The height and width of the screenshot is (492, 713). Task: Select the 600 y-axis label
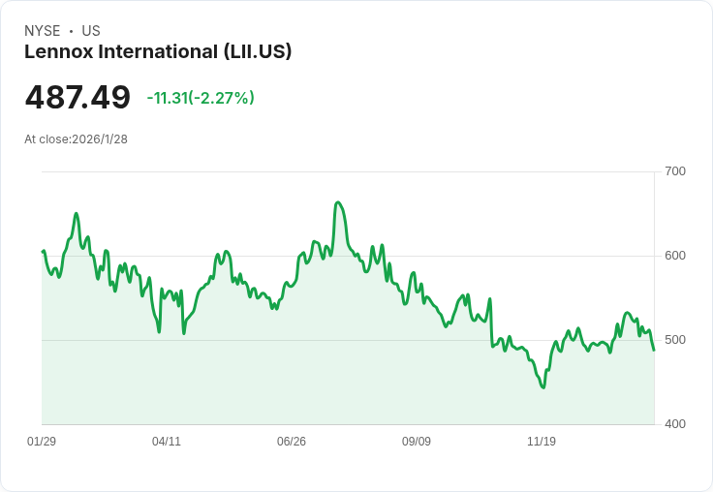click(674, 256)
